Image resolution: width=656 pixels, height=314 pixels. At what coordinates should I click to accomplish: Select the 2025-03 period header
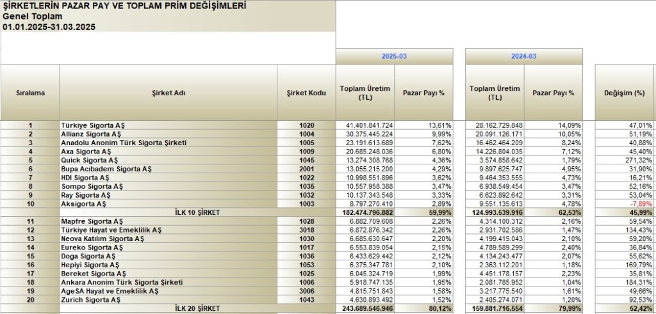pyautogui.click(x=394, y=56)
